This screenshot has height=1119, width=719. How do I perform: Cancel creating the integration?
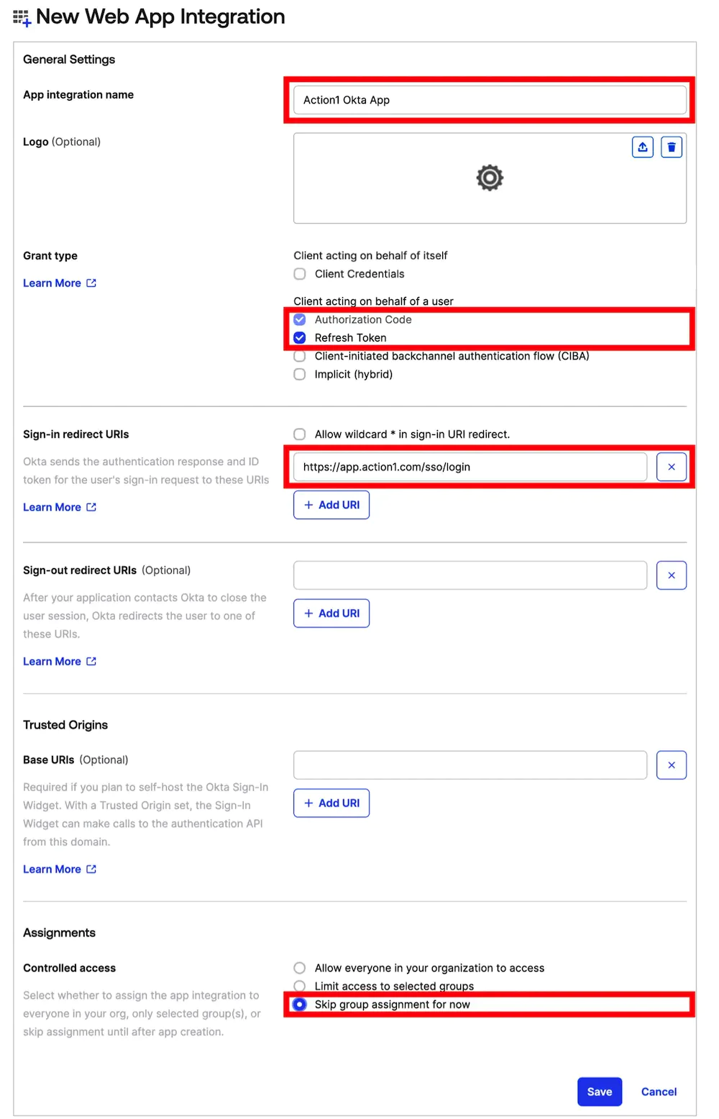tap(658, 1091)
